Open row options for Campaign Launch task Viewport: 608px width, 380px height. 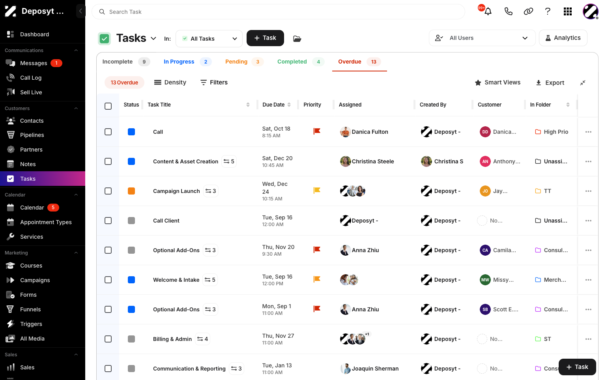point(588,191)
